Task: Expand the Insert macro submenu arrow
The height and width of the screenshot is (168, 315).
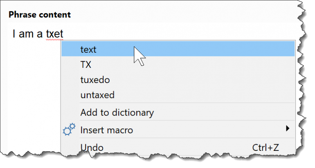Action: 288,128
